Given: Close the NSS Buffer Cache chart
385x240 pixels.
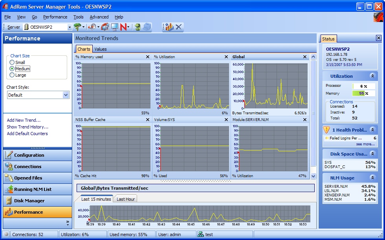Looking at the screenshot, I should pos(148,119).
